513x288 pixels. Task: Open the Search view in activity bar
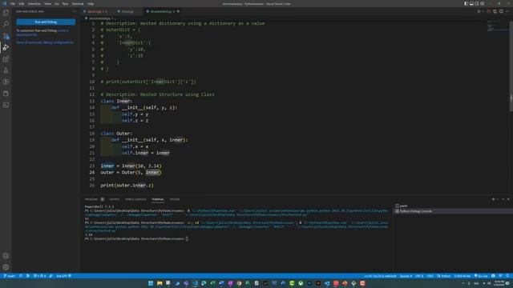pyautogui.click(x=6, y=24)
